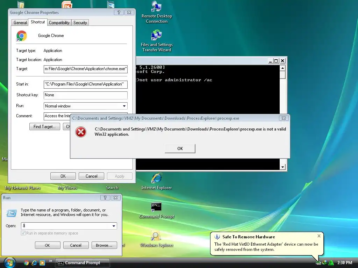Launch Internet Explorer desktop icon
Image resolution: width=358 pixels, height=268 pixels.
click(x=156, y=181)
